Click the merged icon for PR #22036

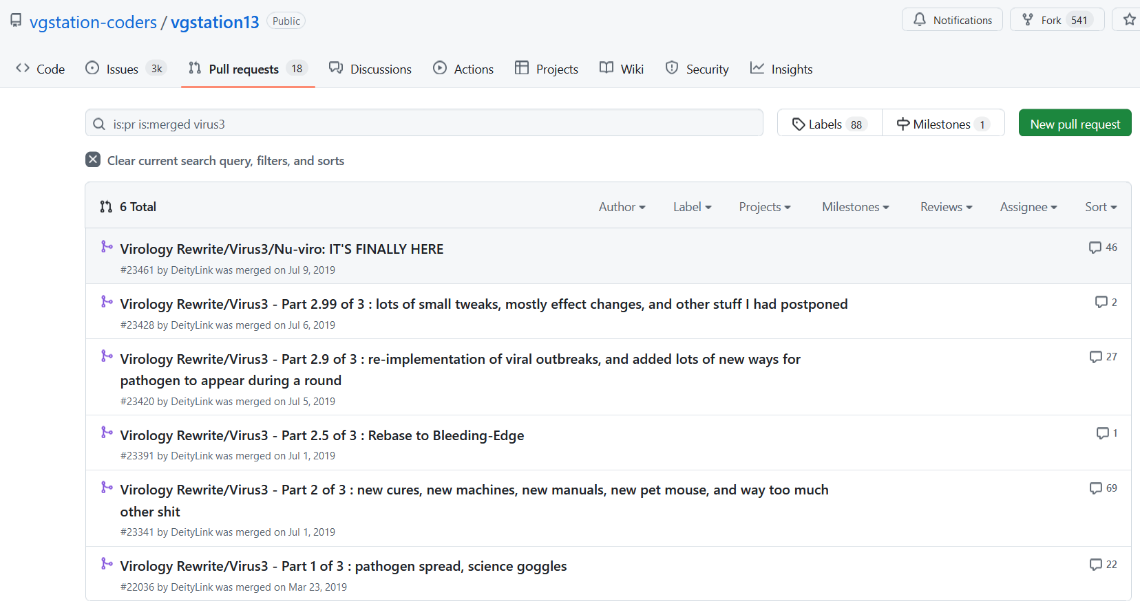click(107, 563)
